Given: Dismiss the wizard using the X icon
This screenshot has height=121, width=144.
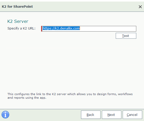Looking at the screenshot, I should (x=140, y=7).
